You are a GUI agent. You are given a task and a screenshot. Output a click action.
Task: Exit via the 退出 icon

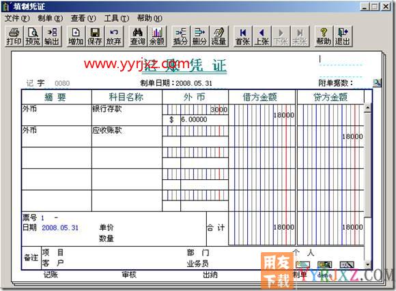[343, 36]
